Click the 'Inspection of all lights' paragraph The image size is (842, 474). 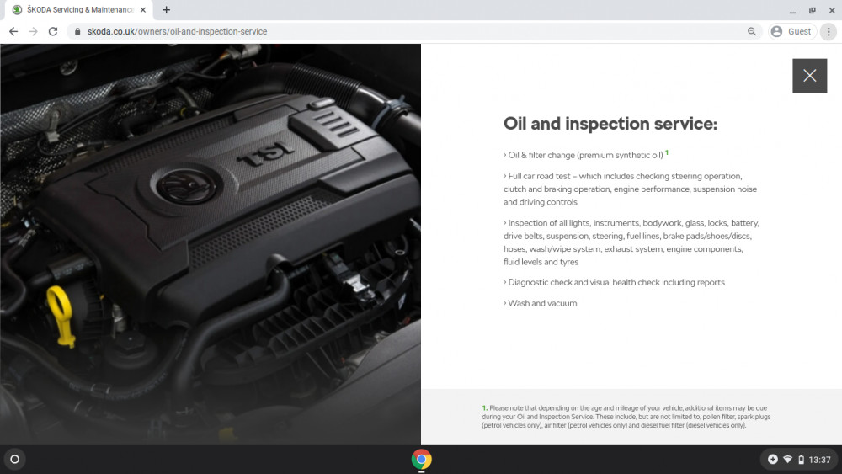pos(631,242)
